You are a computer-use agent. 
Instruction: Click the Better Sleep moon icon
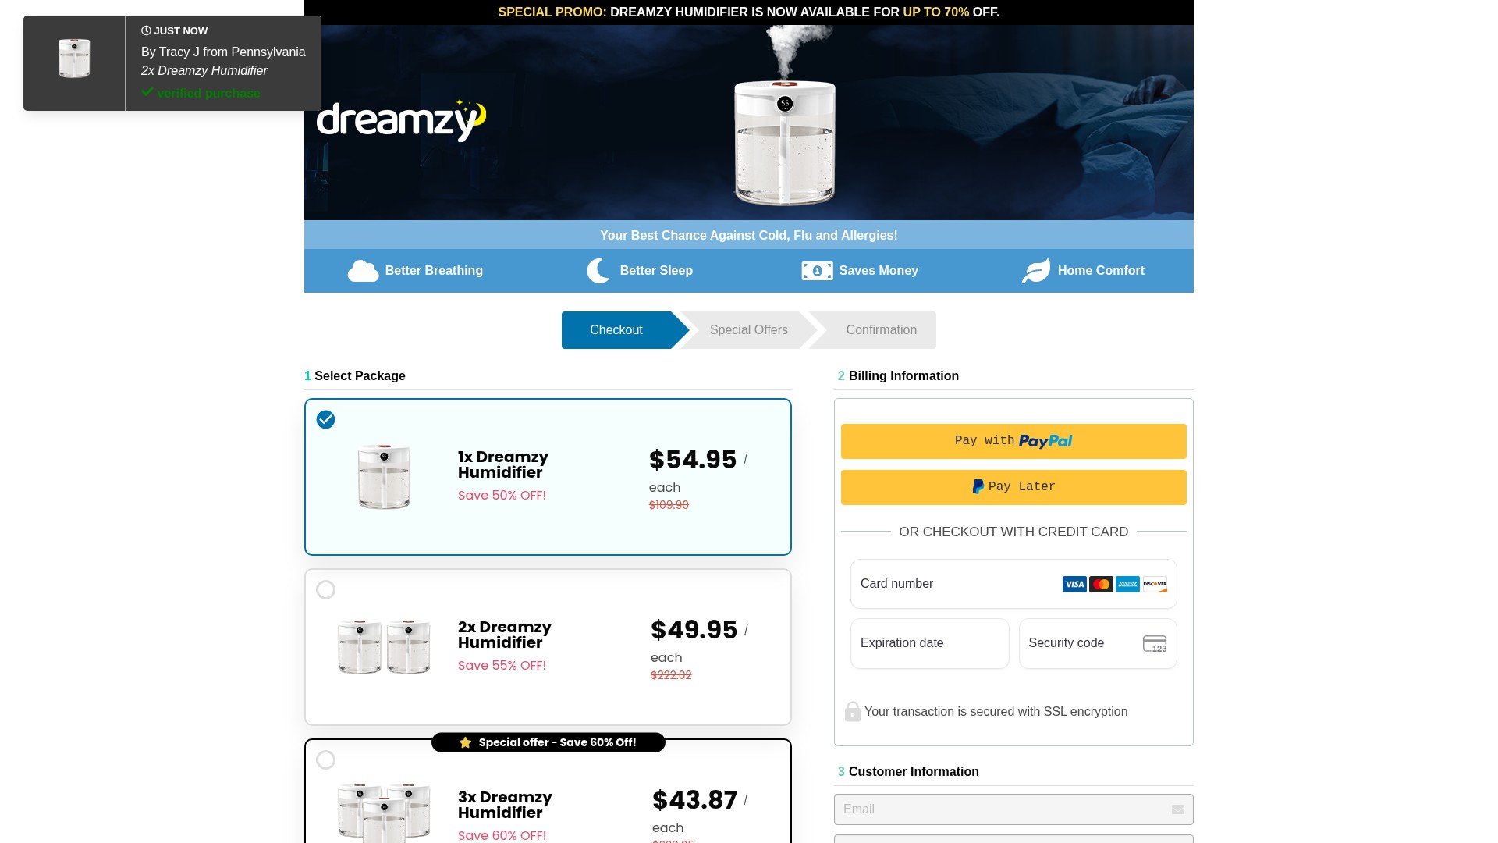pyautogui.click(x=598, y=270)
